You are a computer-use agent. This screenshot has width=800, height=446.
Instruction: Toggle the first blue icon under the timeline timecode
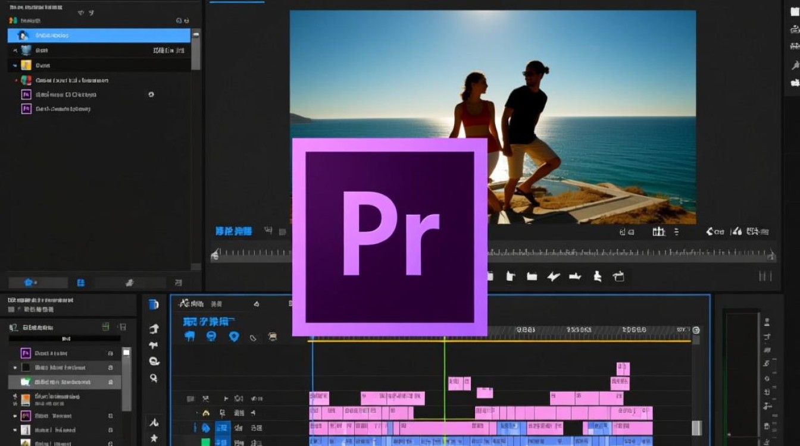(x=190, y=336)
